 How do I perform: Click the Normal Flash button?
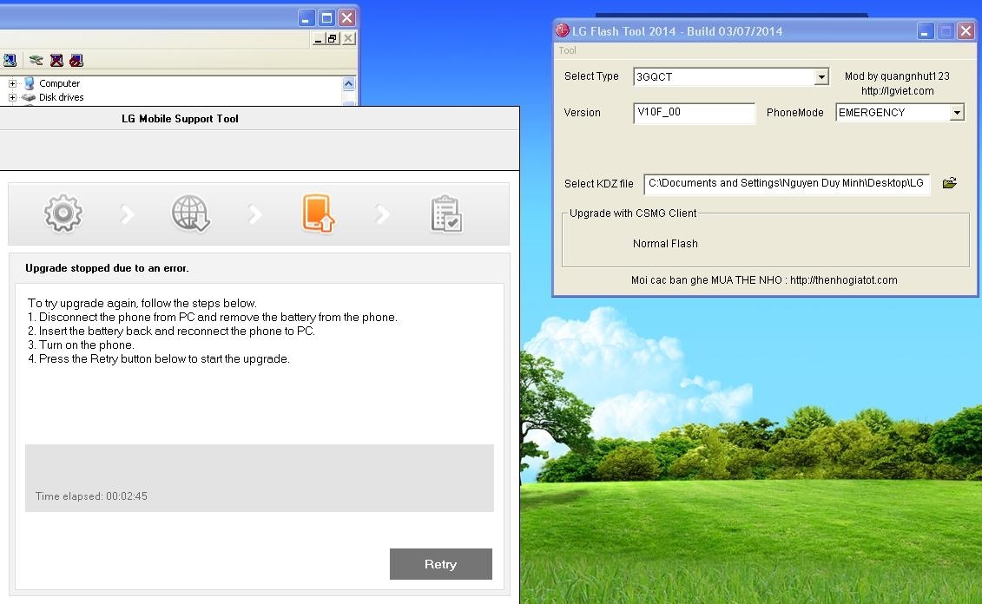click(665, 244)
